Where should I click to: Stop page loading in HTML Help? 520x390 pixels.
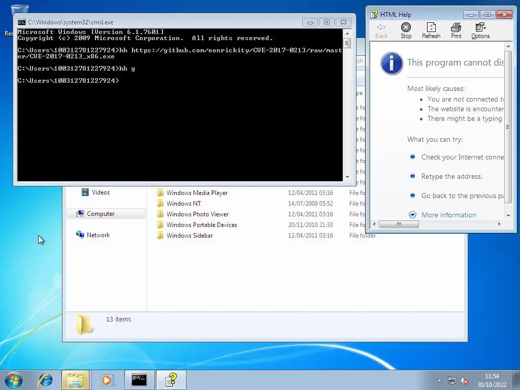(x=406, y=30)
